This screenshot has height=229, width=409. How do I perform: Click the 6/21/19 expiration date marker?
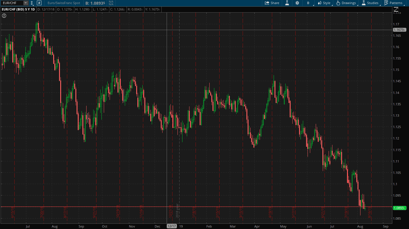322,213
